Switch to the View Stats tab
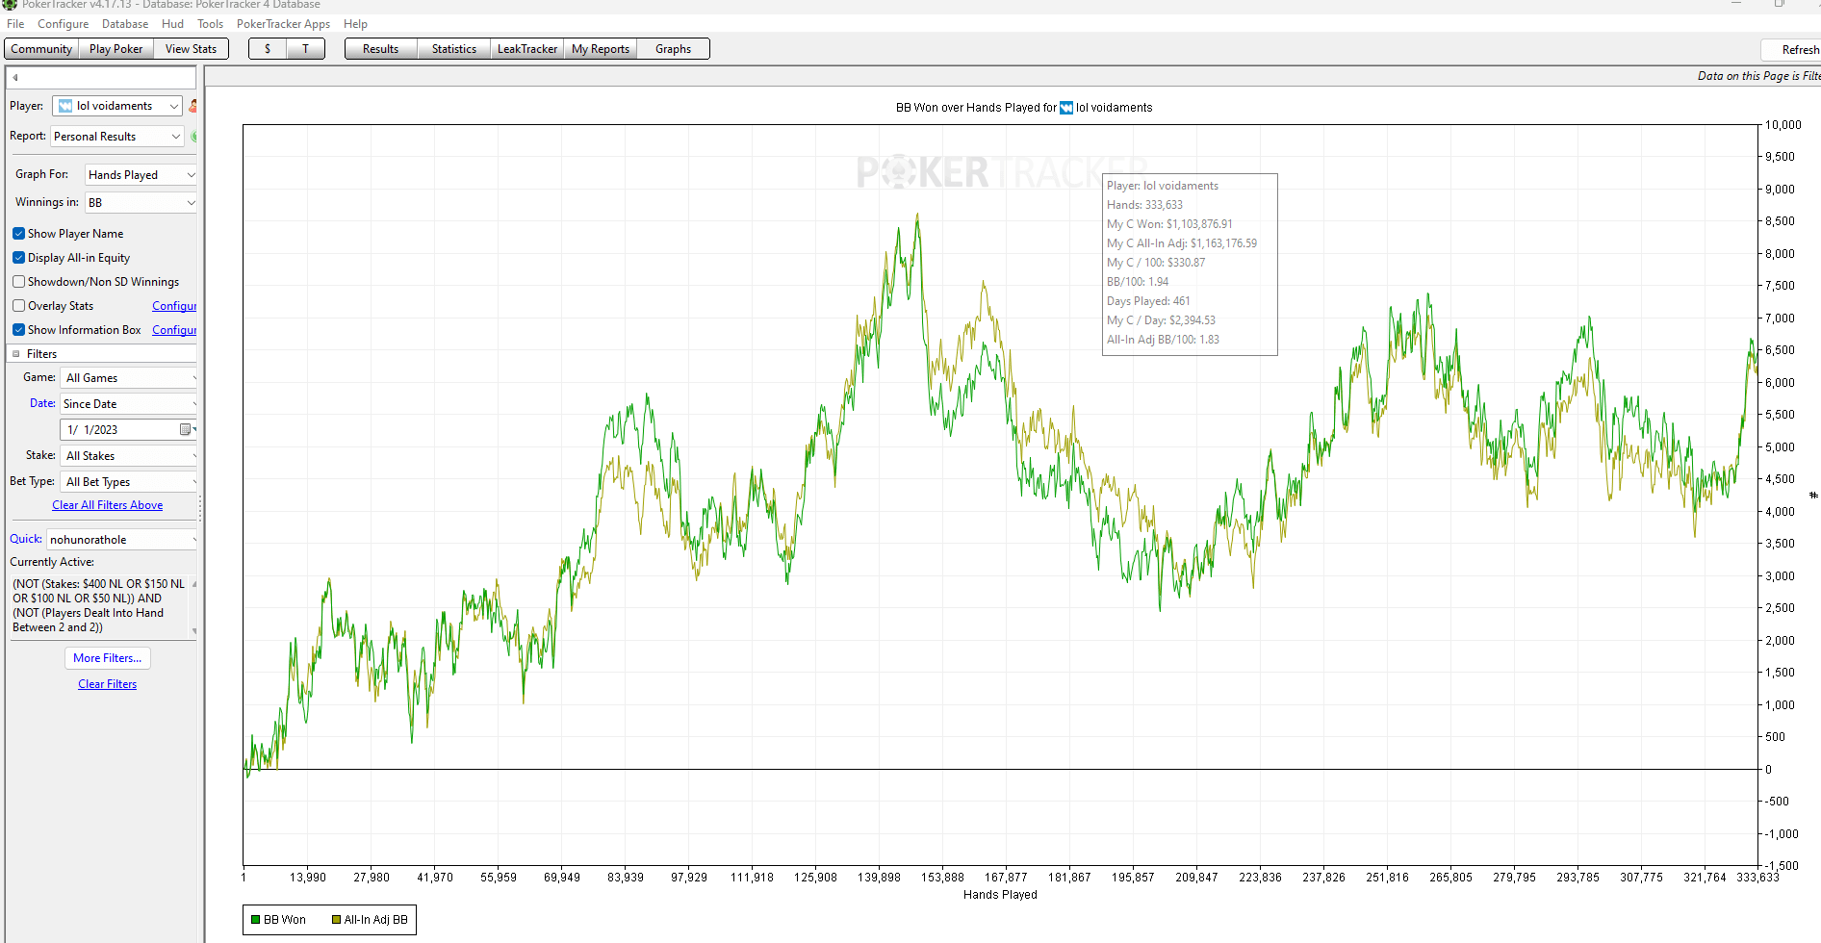 pos(191,49)
